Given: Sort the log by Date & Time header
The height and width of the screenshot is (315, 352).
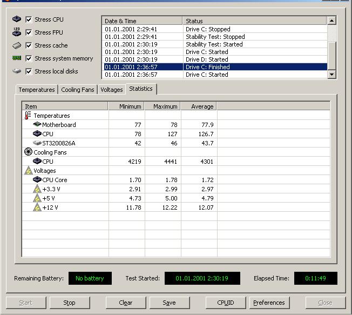Looking at the screenshot, I should (141, 21).
